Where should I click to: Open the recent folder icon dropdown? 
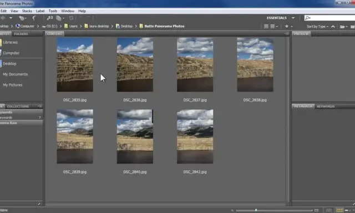click(x=344, y=27)
